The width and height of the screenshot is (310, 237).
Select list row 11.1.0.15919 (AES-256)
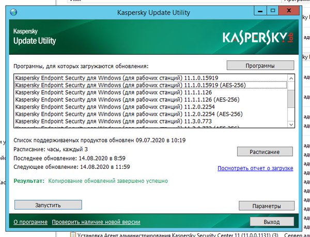[x=151, y=85]
